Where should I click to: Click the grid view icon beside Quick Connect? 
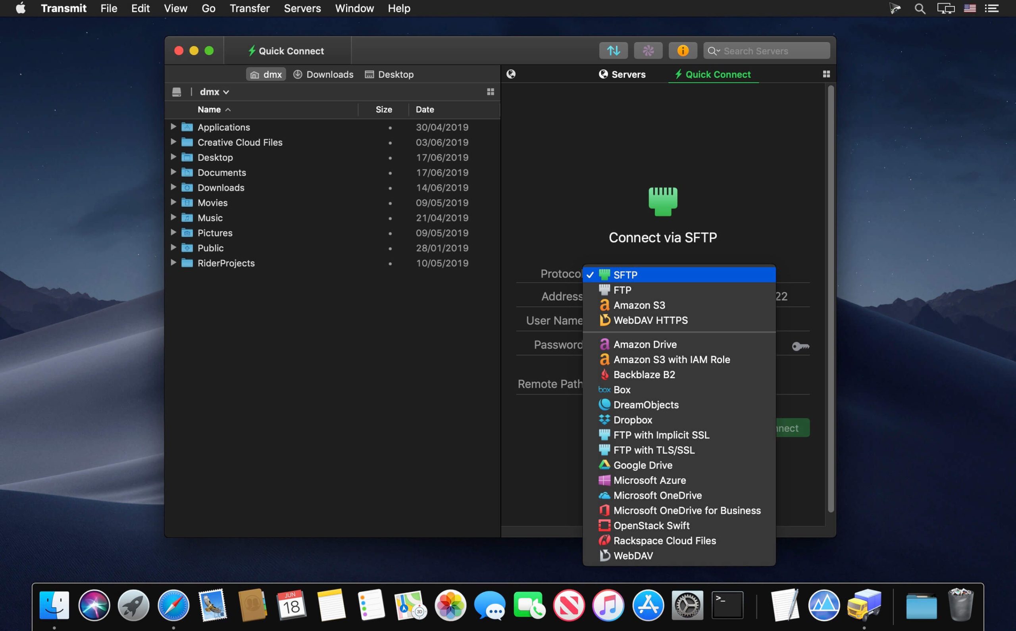point(827,74)
